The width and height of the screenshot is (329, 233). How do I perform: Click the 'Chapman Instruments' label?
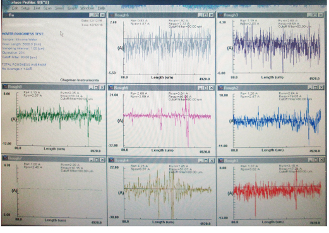click(x=80, y=80)
